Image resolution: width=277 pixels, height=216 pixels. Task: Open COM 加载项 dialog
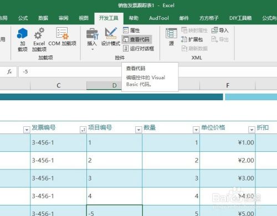pos(62,37)
